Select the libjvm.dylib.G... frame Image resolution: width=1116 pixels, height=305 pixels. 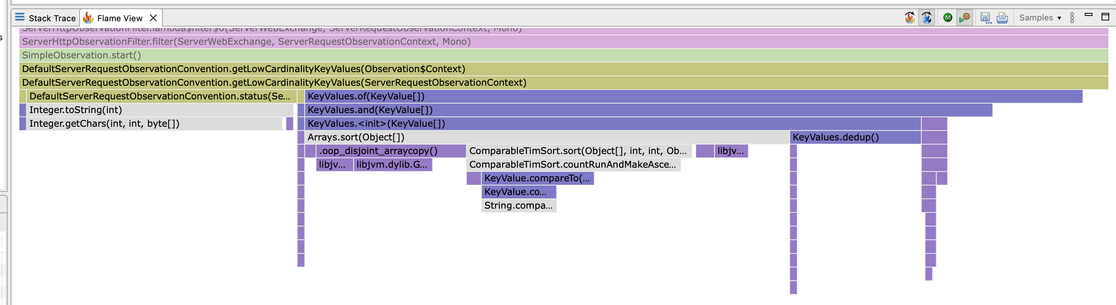pos(393,165)
